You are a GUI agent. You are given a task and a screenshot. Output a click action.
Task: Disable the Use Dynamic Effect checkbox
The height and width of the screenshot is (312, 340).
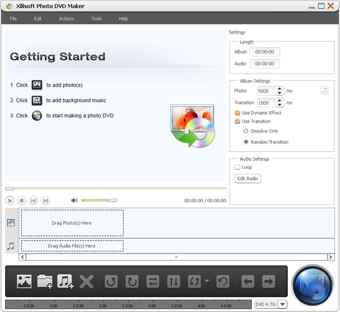click(x=237, y=113)
